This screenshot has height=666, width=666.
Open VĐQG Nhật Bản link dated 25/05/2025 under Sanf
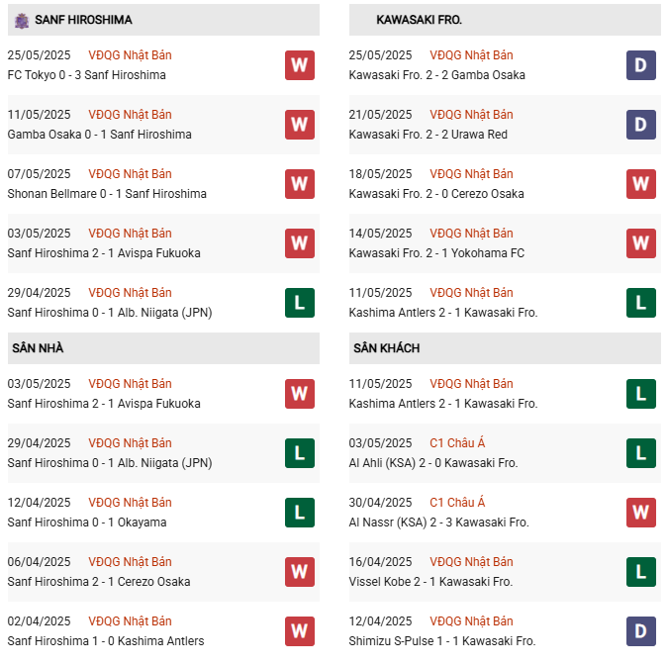[130, 55]
